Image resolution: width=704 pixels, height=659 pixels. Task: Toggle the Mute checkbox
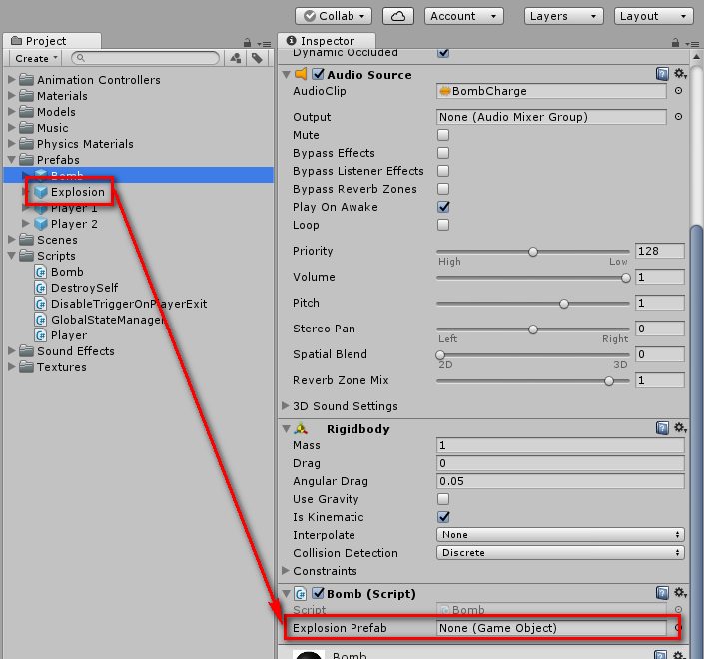pos(443,135)
